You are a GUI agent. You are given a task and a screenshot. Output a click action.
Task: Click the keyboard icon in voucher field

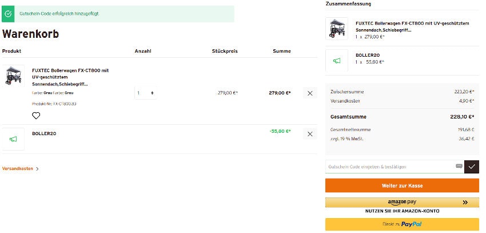pyautogui.click(x=459, y=166)
